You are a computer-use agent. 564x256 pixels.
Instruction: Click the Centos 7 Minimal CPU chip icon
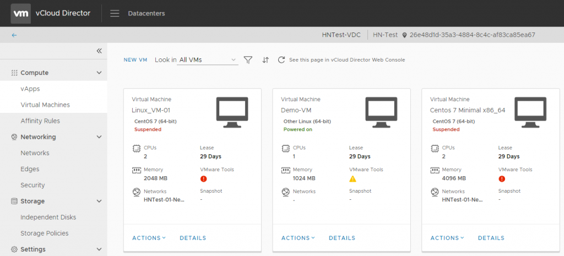(x=435, y=148)
